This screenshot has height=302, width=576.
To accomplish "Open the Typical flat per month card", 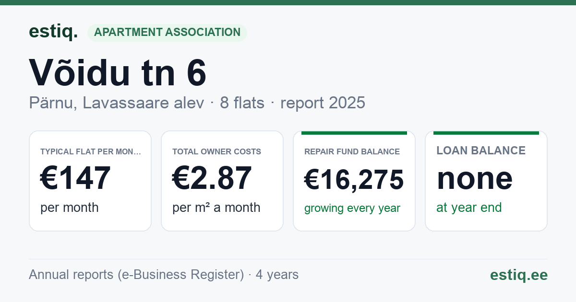I will pyautogui.click(x=90, y=181).
